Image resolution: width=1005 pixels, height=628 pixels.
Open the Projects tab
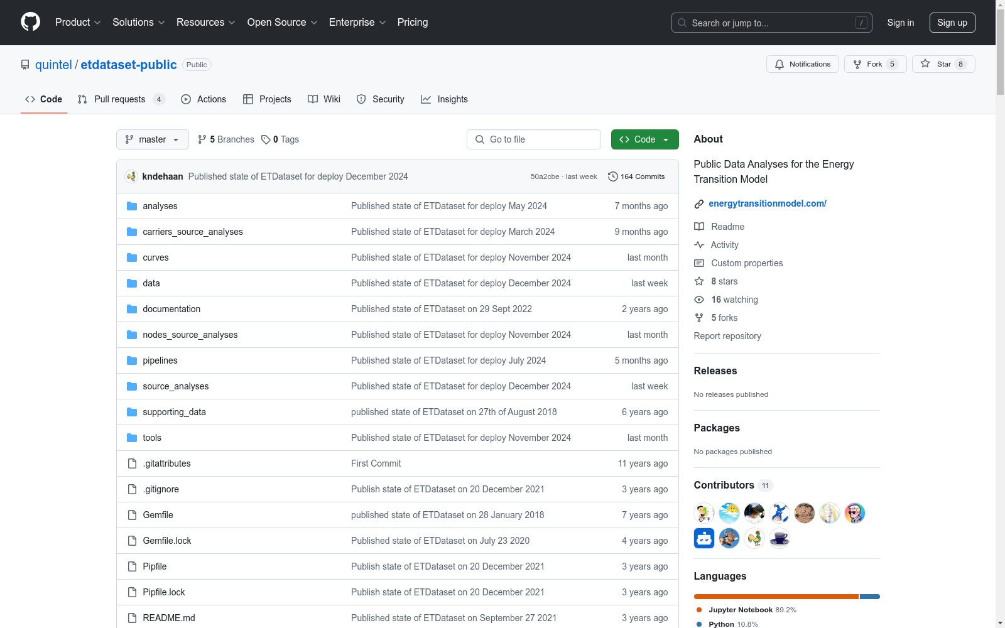(267, 99)
